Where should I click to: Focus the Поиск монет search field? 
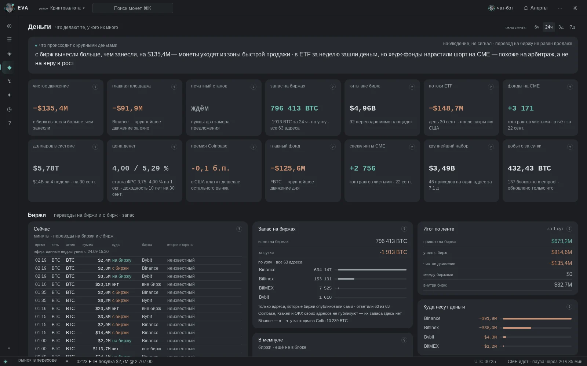click(133, 8)
